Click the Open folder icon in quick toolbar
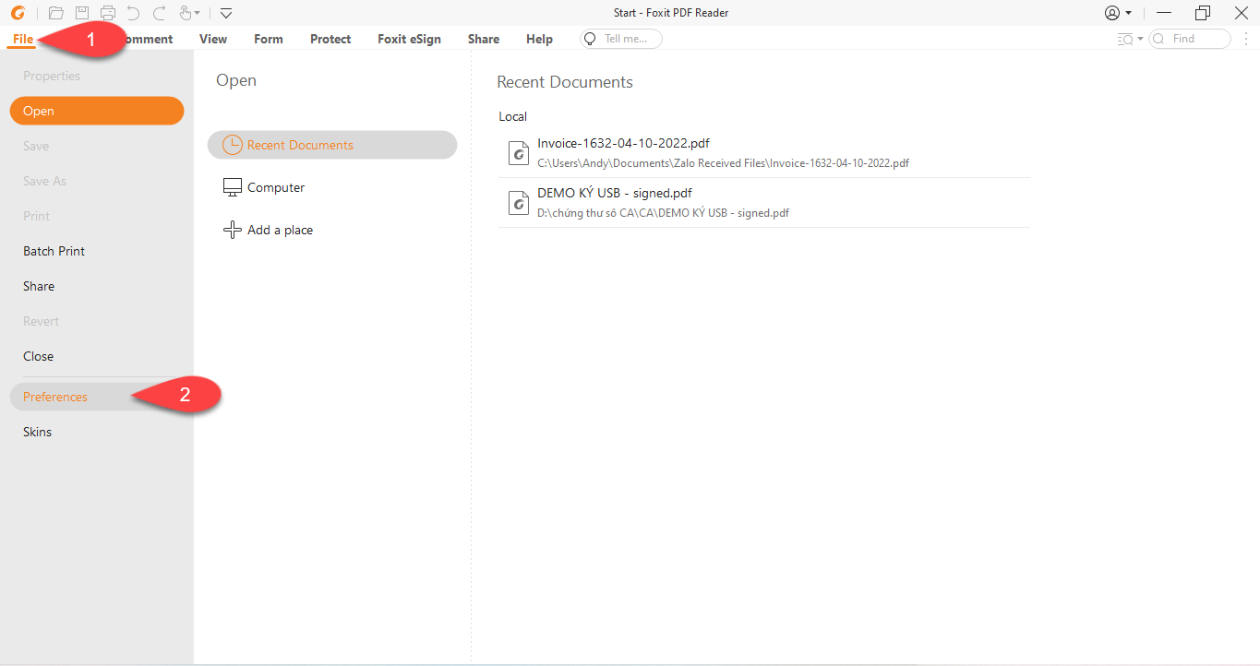Viewport: 1260px width, 666px height. [x=56, y=13]
